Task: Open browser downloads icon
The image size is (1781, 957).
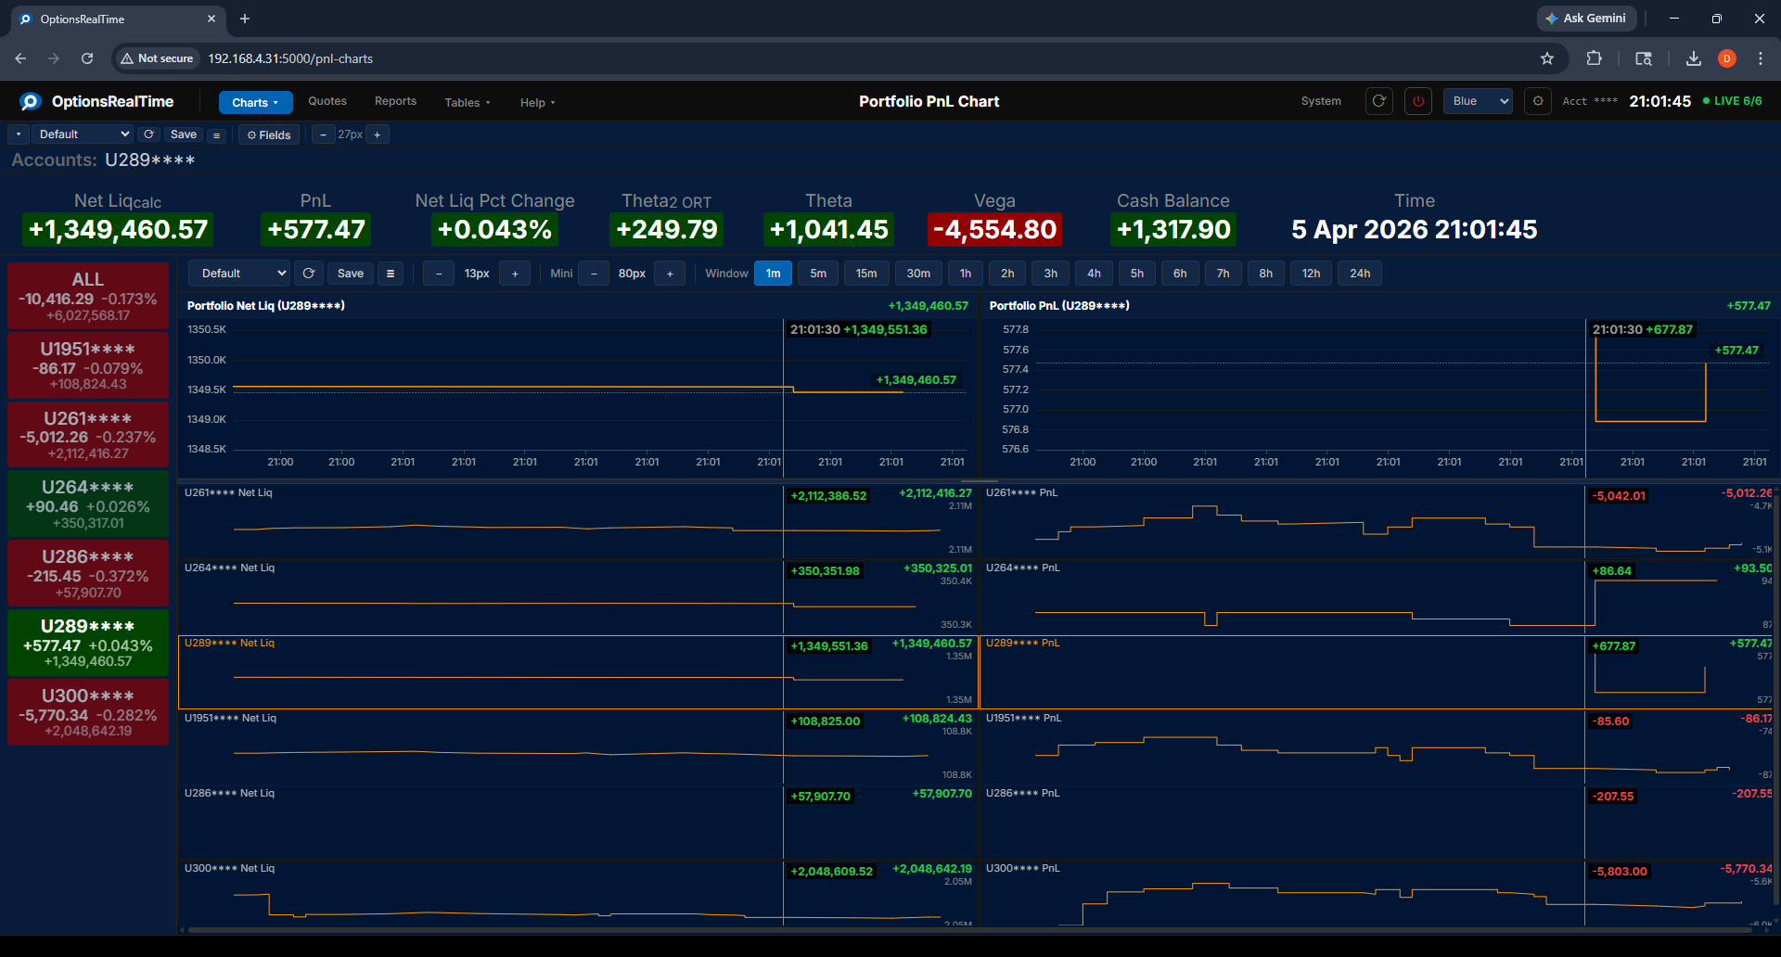Action: pos(1694,58)
